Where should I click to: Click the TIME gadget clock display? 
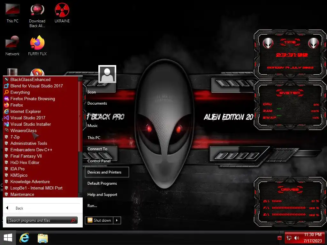click(x=292, y=55)
